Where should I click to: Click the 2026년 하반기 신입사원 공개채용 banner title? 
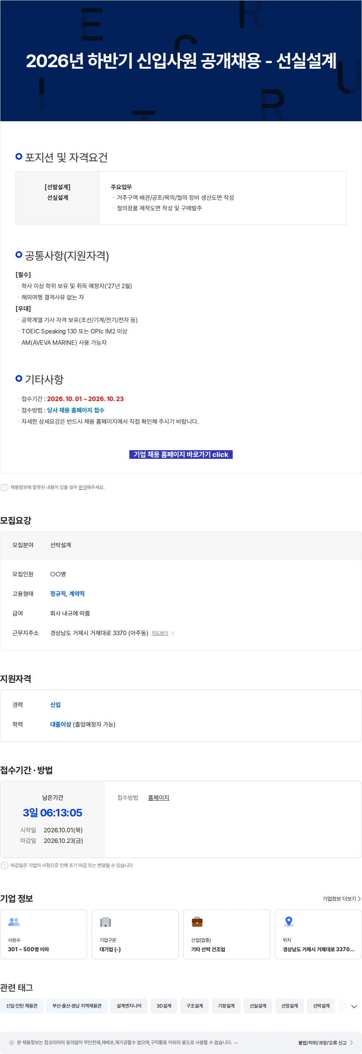(181, 60)
